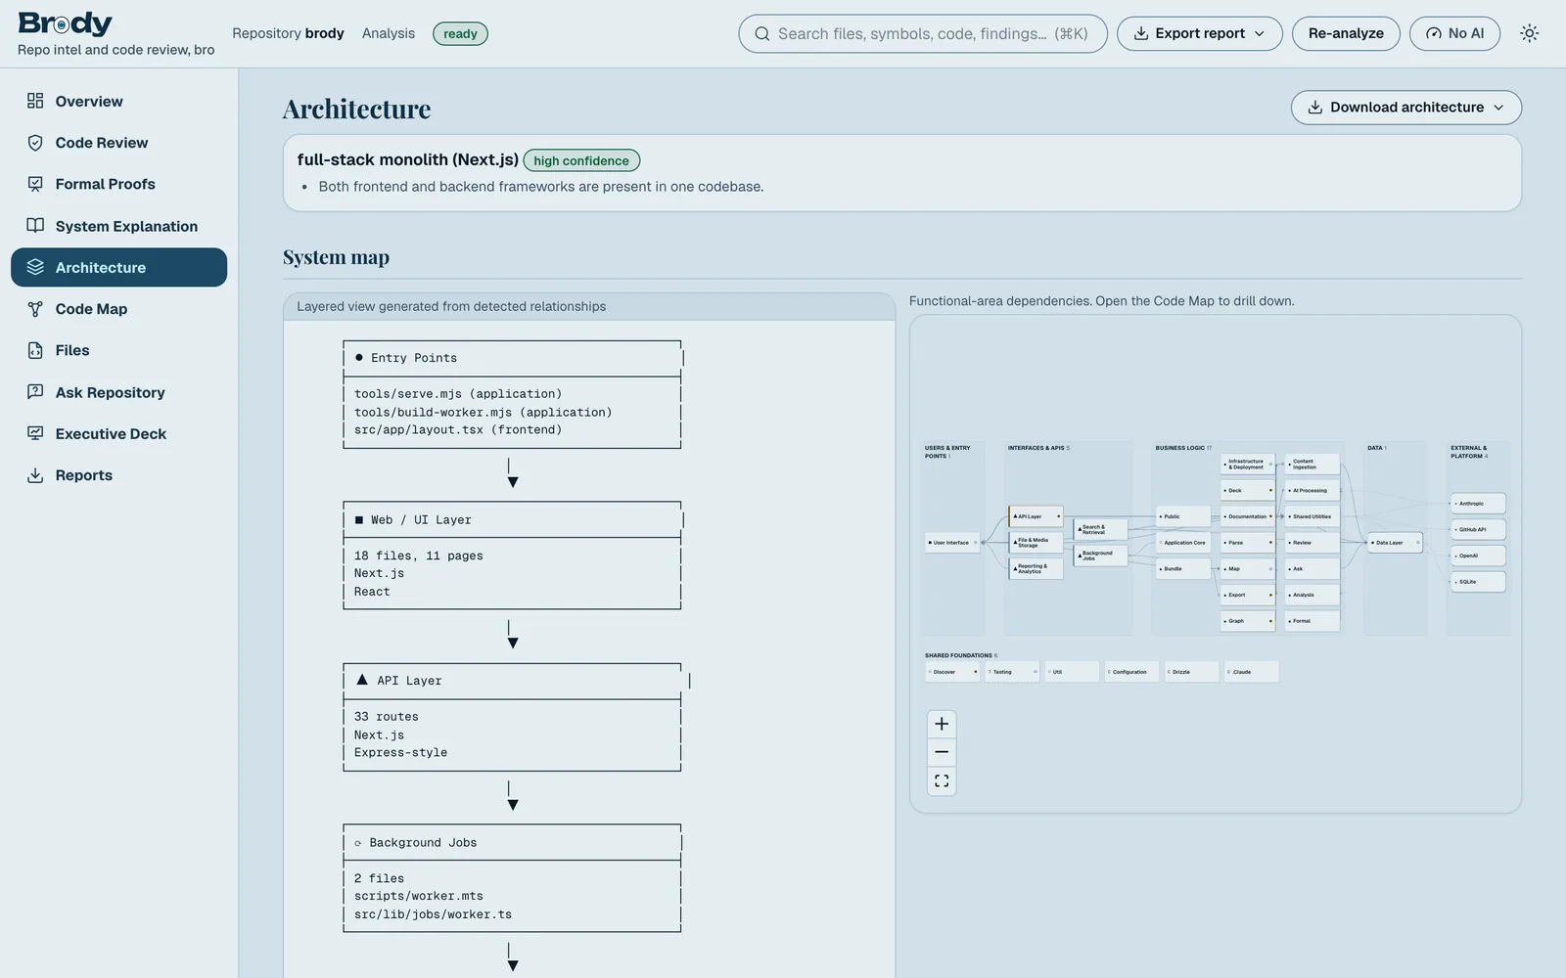Zoom out on the dependency graph
The height and width of the screenshot is (978, 1566).
point(942,752)
